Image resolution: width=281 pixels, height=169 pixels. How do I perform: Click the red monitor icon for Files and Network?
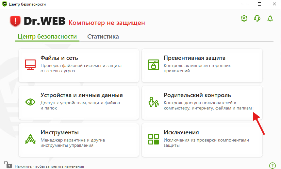30,65
